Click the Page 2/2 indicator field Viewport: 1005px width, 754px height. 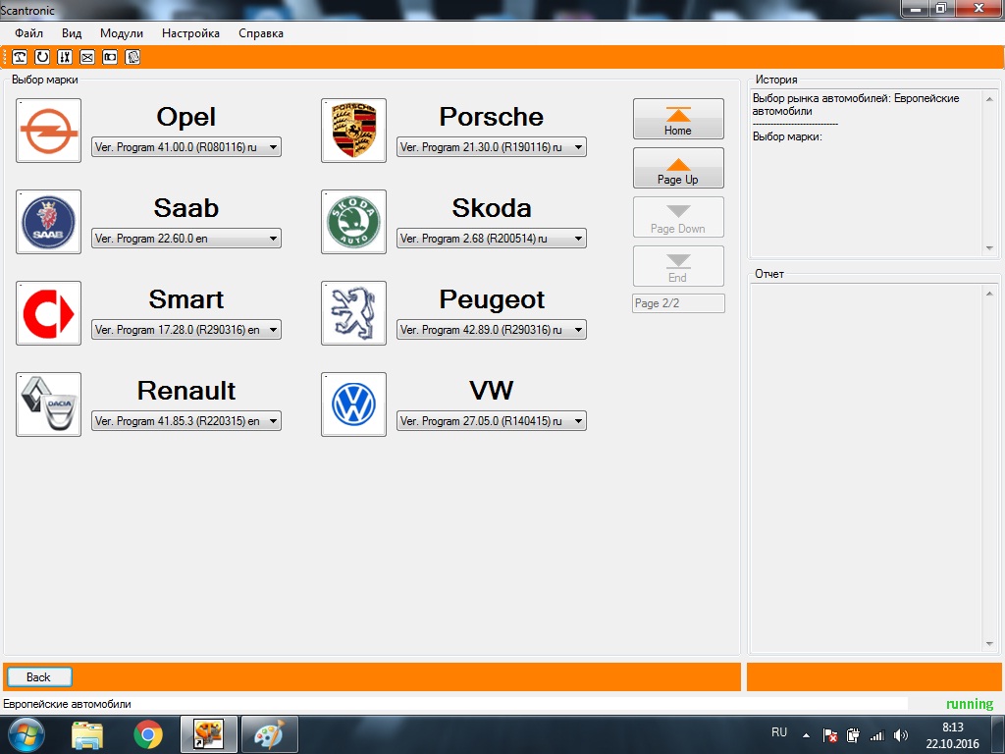pyautogui.click(x=678, y=303)
